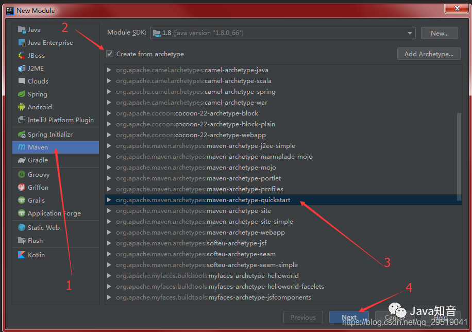Viewport: 472px width, 332px height.
Task: Expand softeu-archetype-jsf node
Action: [x=109, y=243]
